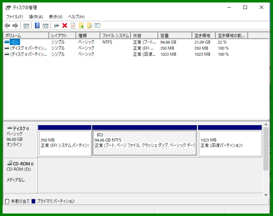Sort by the ファイル システム column header
273x216 pixels.
click(x=115, y=36)
